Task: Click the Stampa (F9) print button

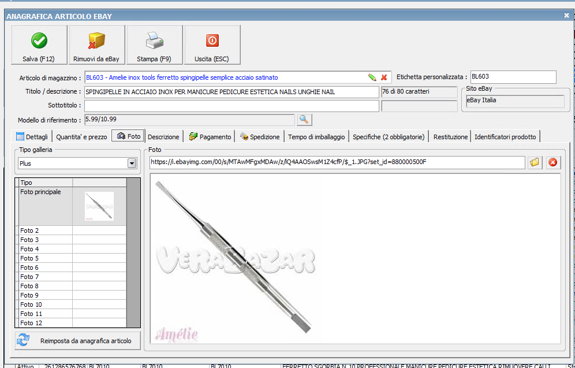Action: pyautogui.click(x=154, y=44)
